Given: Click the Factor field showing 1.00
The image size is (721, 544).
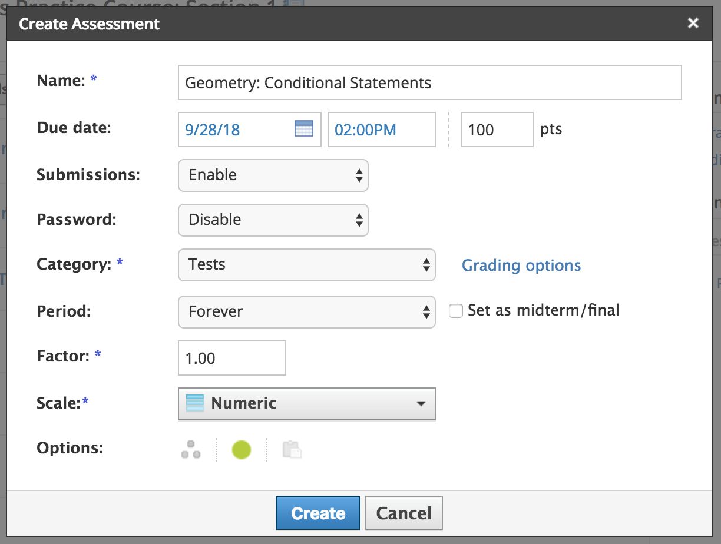Looking at the screenshot, I should tap(231, 358).
